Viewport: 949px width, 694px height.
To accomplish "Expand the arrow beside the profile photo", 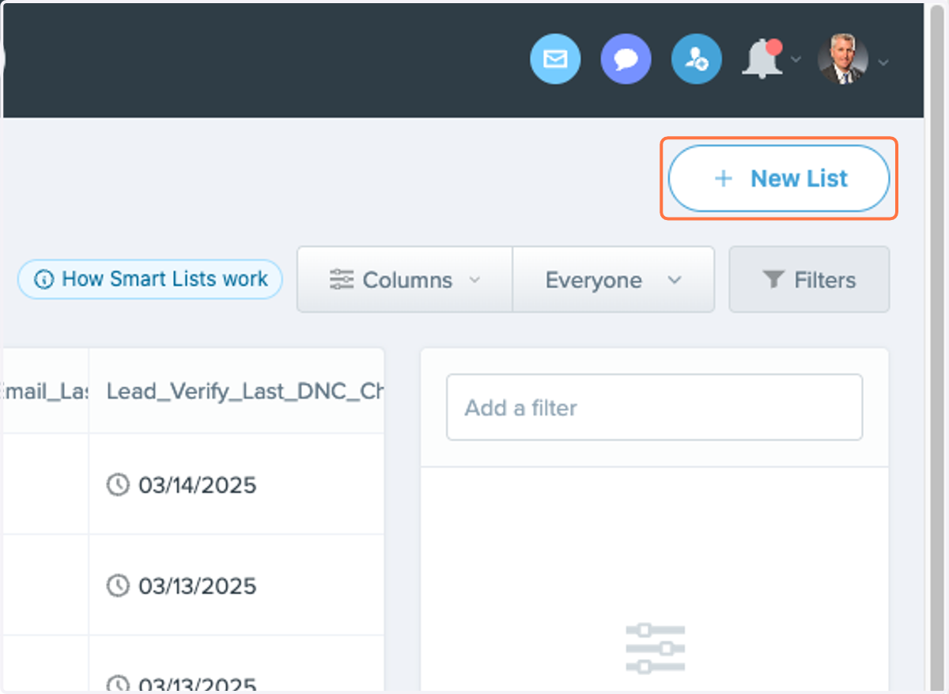I will 883,62.
